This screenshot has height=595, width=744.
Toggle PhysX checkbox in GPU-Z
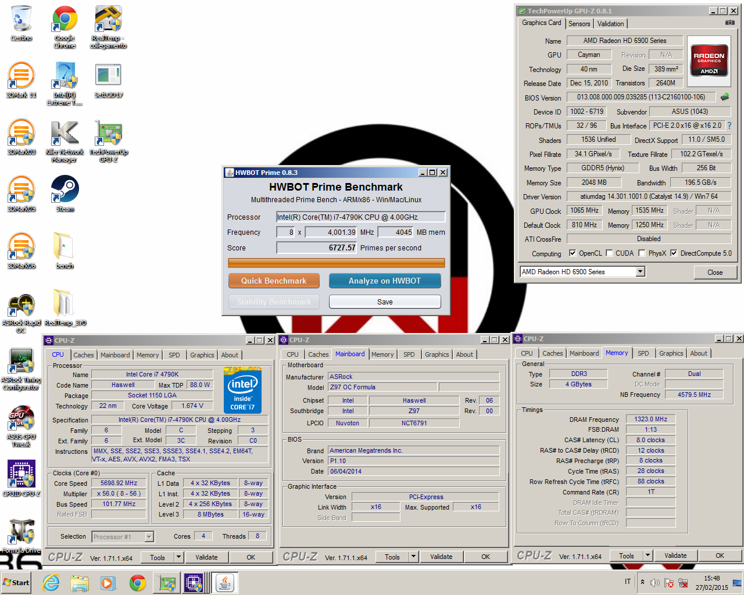[642, 253]
